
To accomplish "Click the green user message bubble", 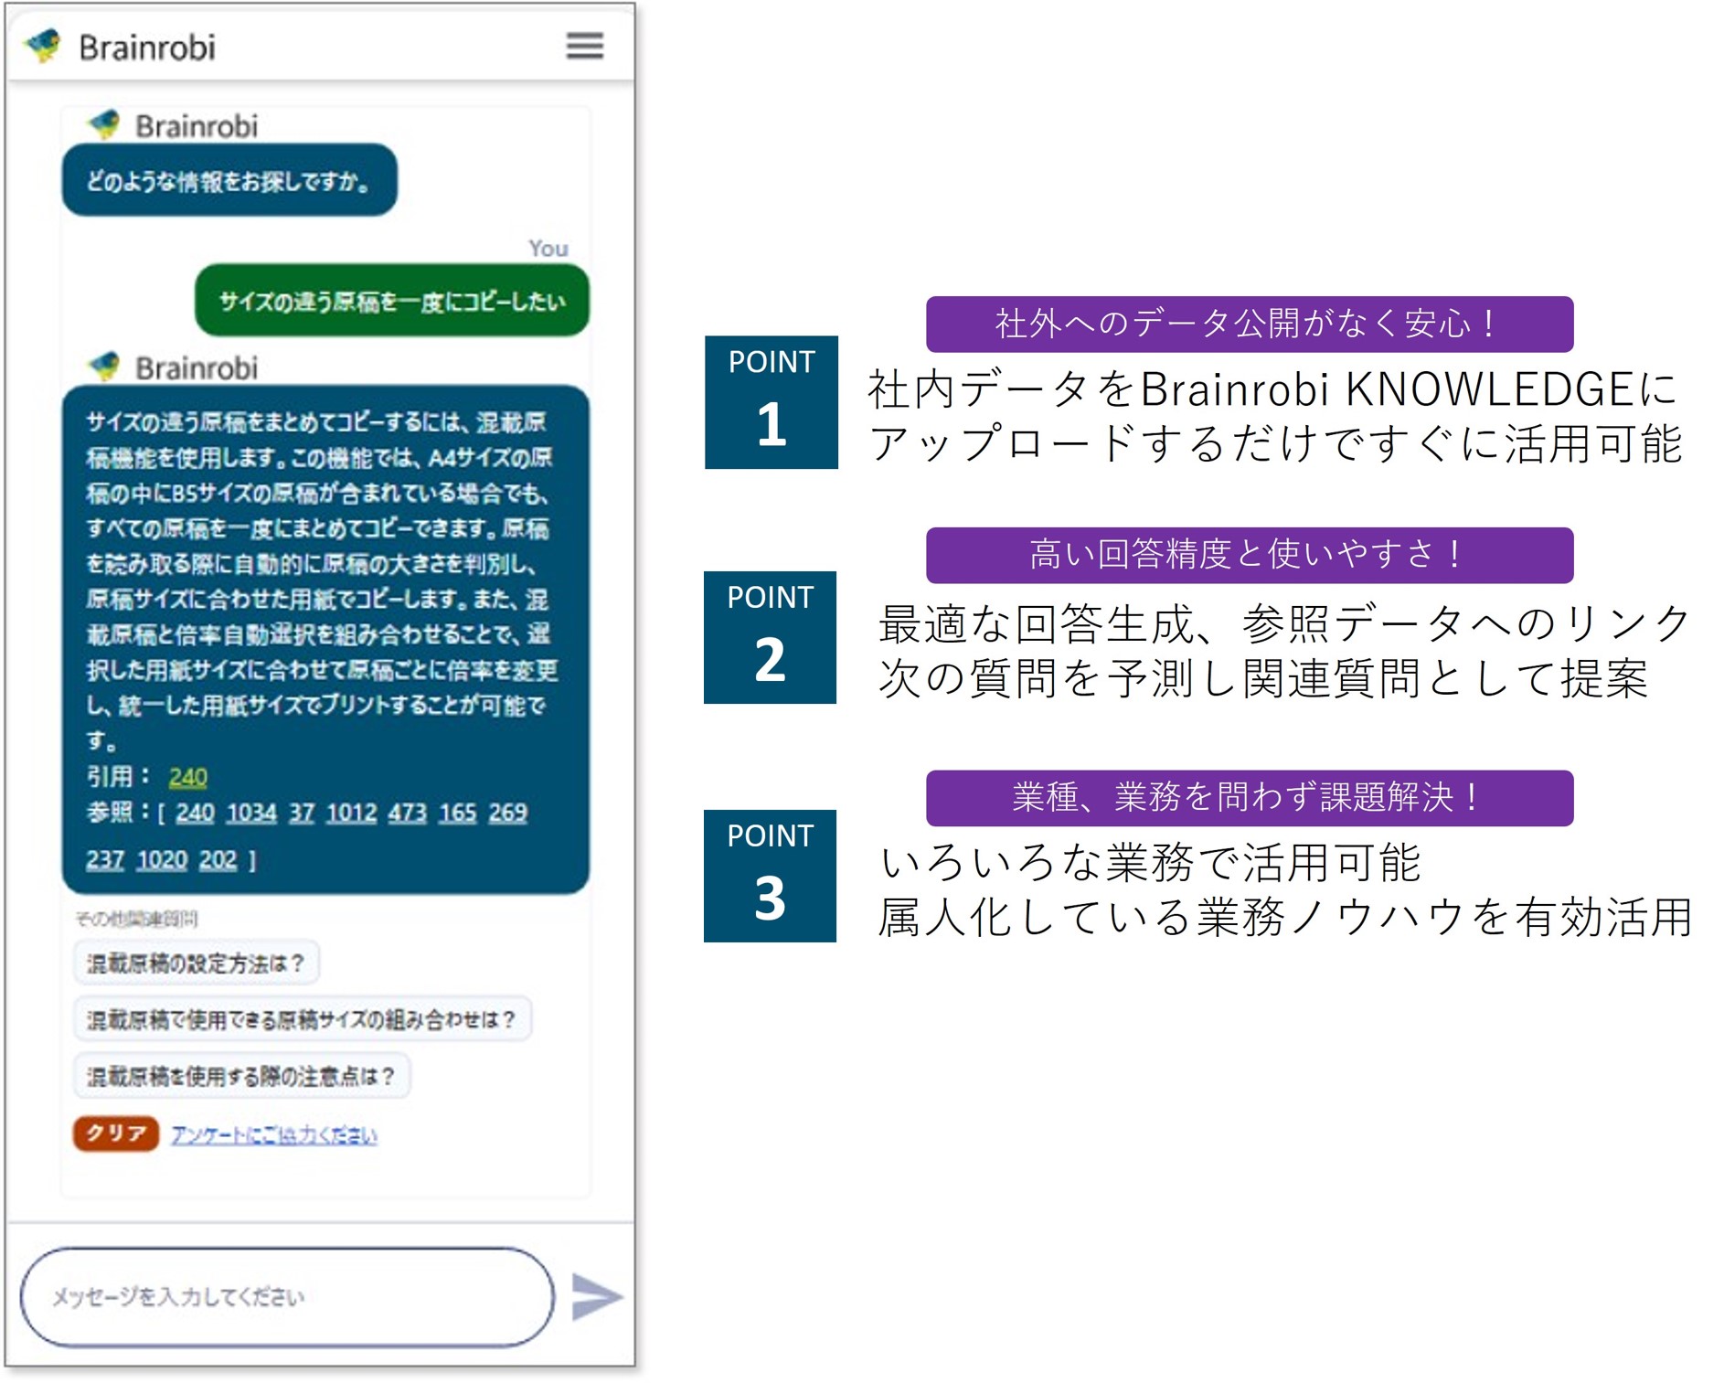I will 392,300.
